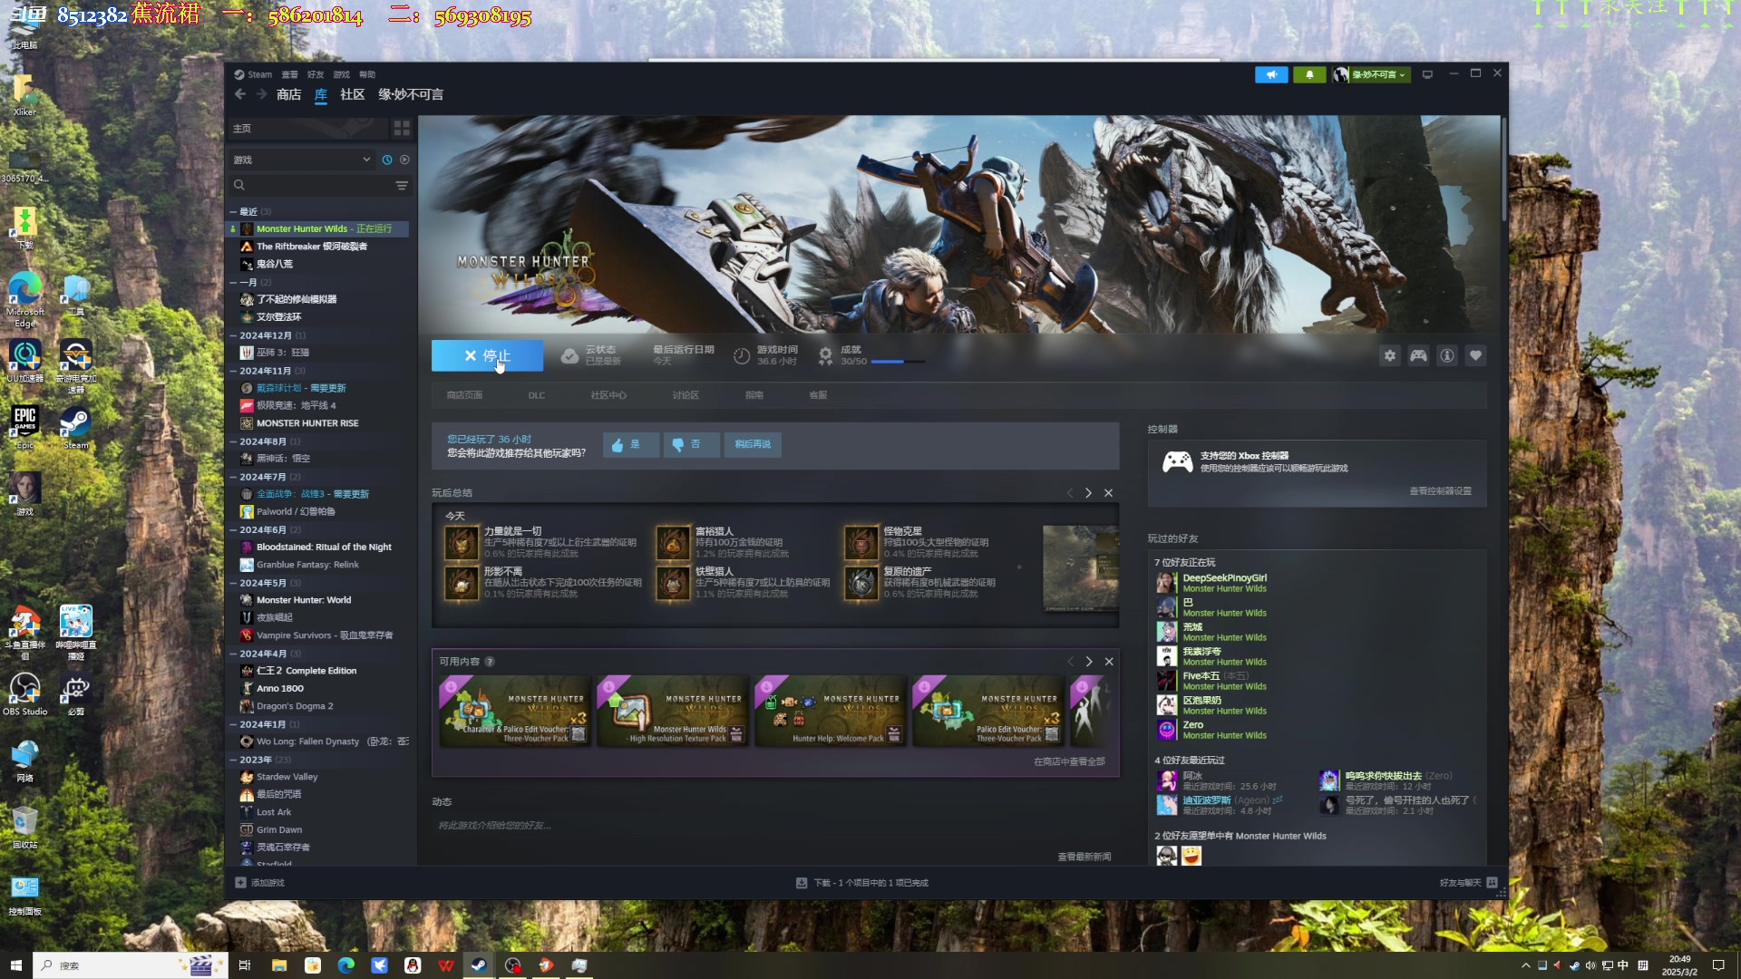The image size is (1741, 979).
Task: Open the 商店 tab
Action: point(288,94)
